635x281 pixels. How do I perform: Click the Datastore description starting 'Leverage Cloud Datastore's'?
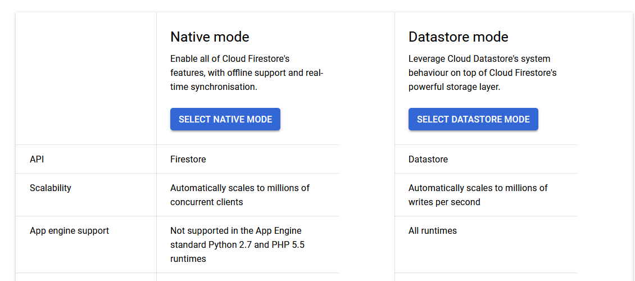point(482,73)
